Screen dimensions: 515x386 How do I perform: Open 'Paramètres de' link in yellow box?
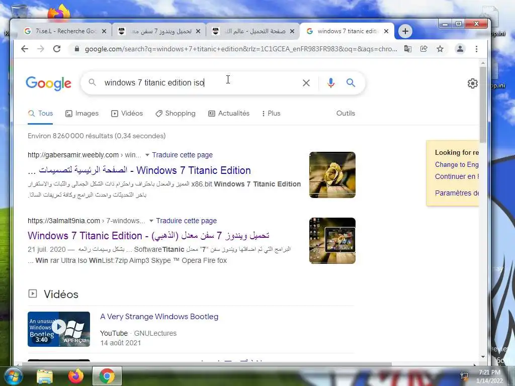point(457,193)
